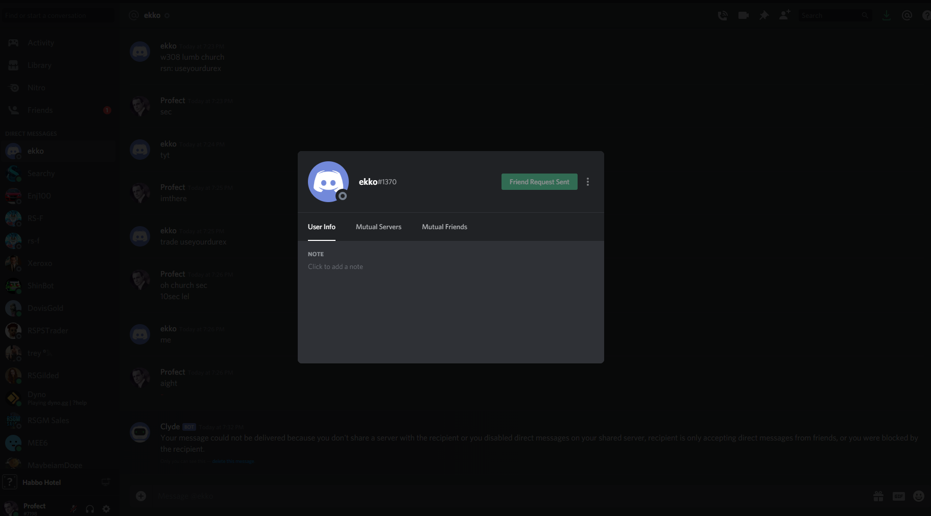Click the Activity controller icon

pyautogui.click(x=13, y=43)
